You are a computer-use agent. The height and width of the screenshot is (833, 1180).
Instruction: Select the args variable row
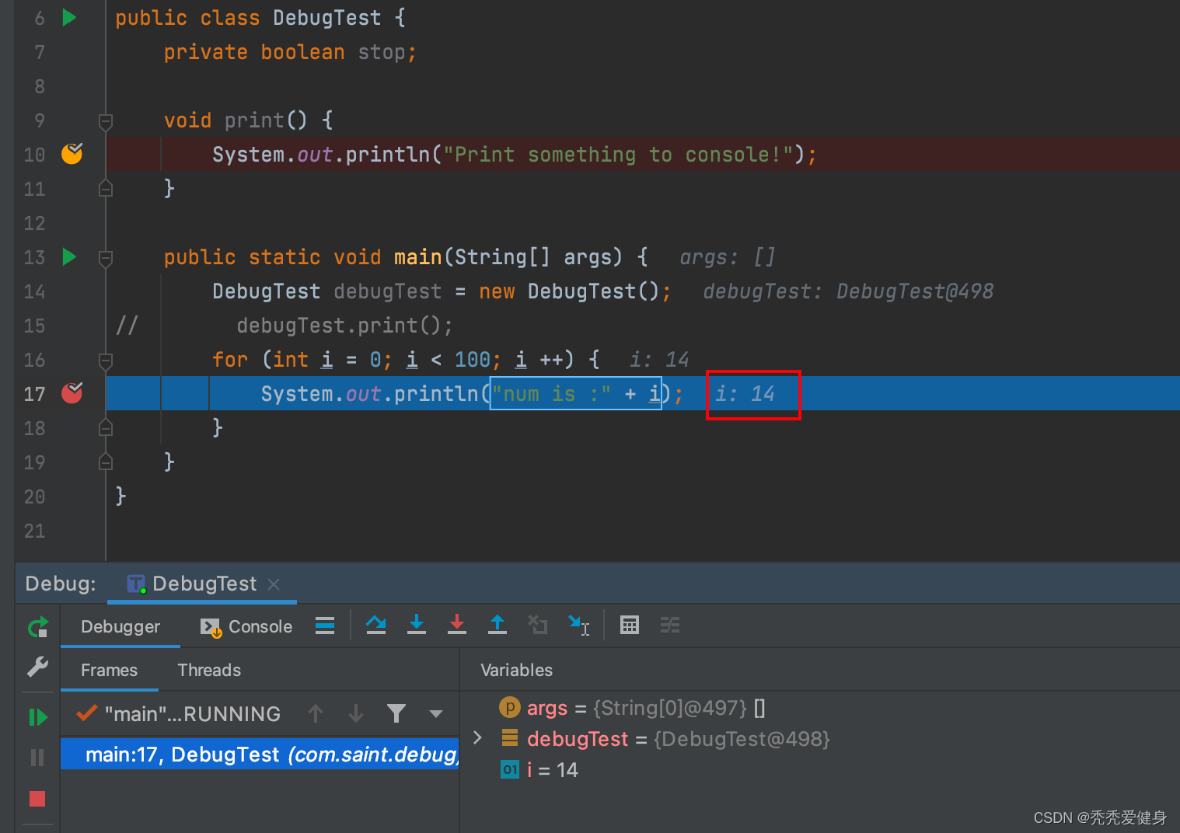[631, 708]
